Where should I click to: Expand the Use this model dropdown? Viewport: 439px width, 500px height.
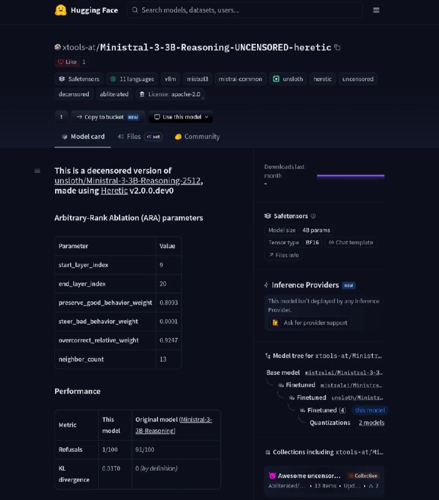point(181,117)
